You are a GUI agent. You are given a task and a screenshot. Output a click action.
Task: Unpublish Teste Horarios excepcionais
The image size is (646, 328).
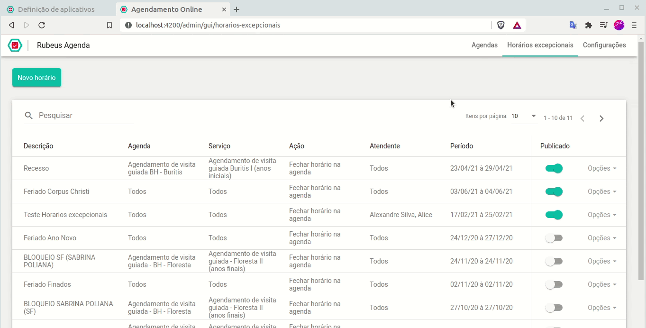click(554, 215)
